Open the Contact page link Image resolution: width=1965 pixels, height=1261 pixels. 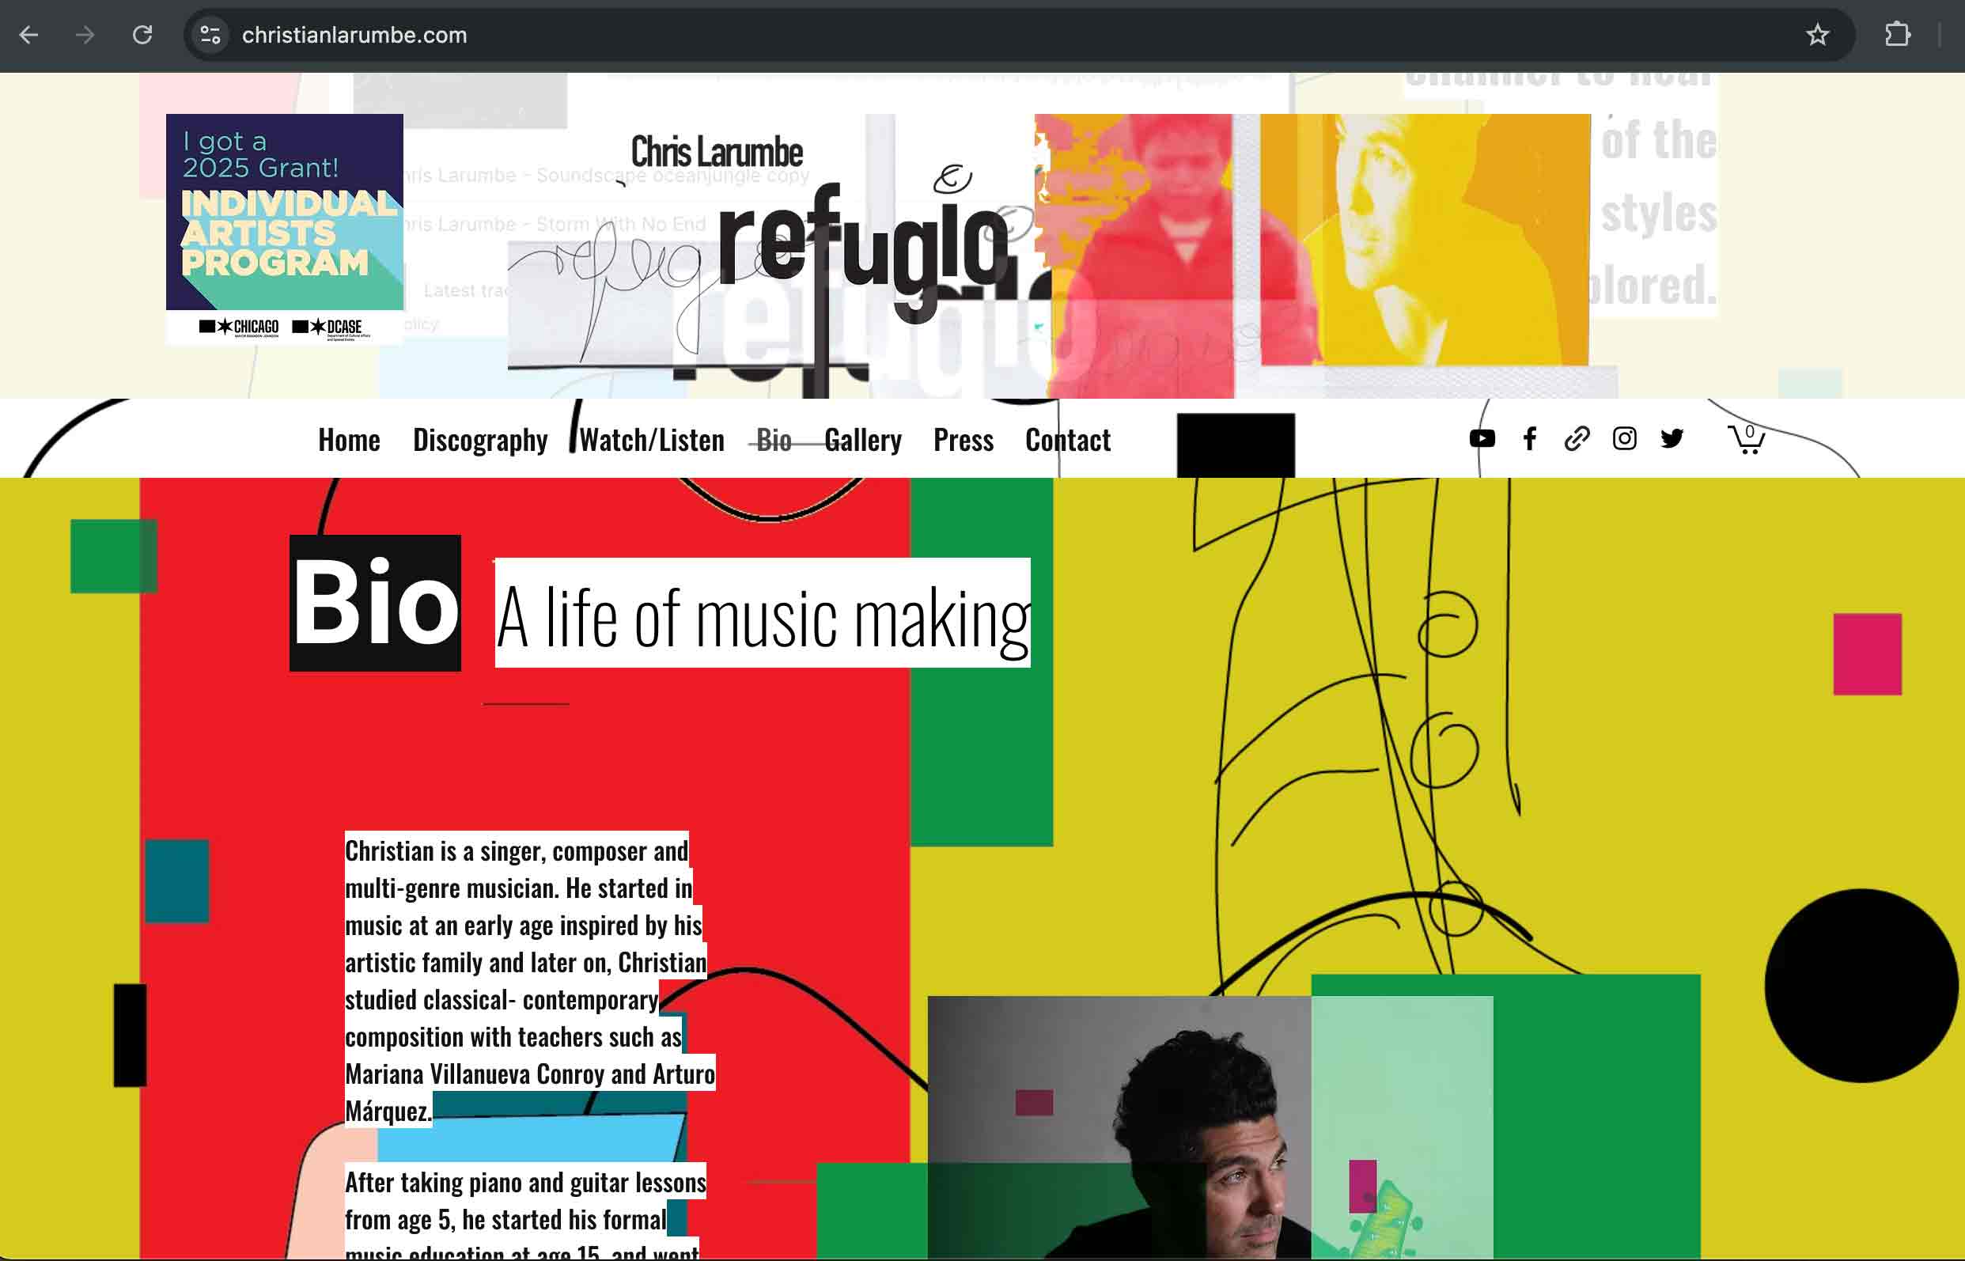[1068, 441]
